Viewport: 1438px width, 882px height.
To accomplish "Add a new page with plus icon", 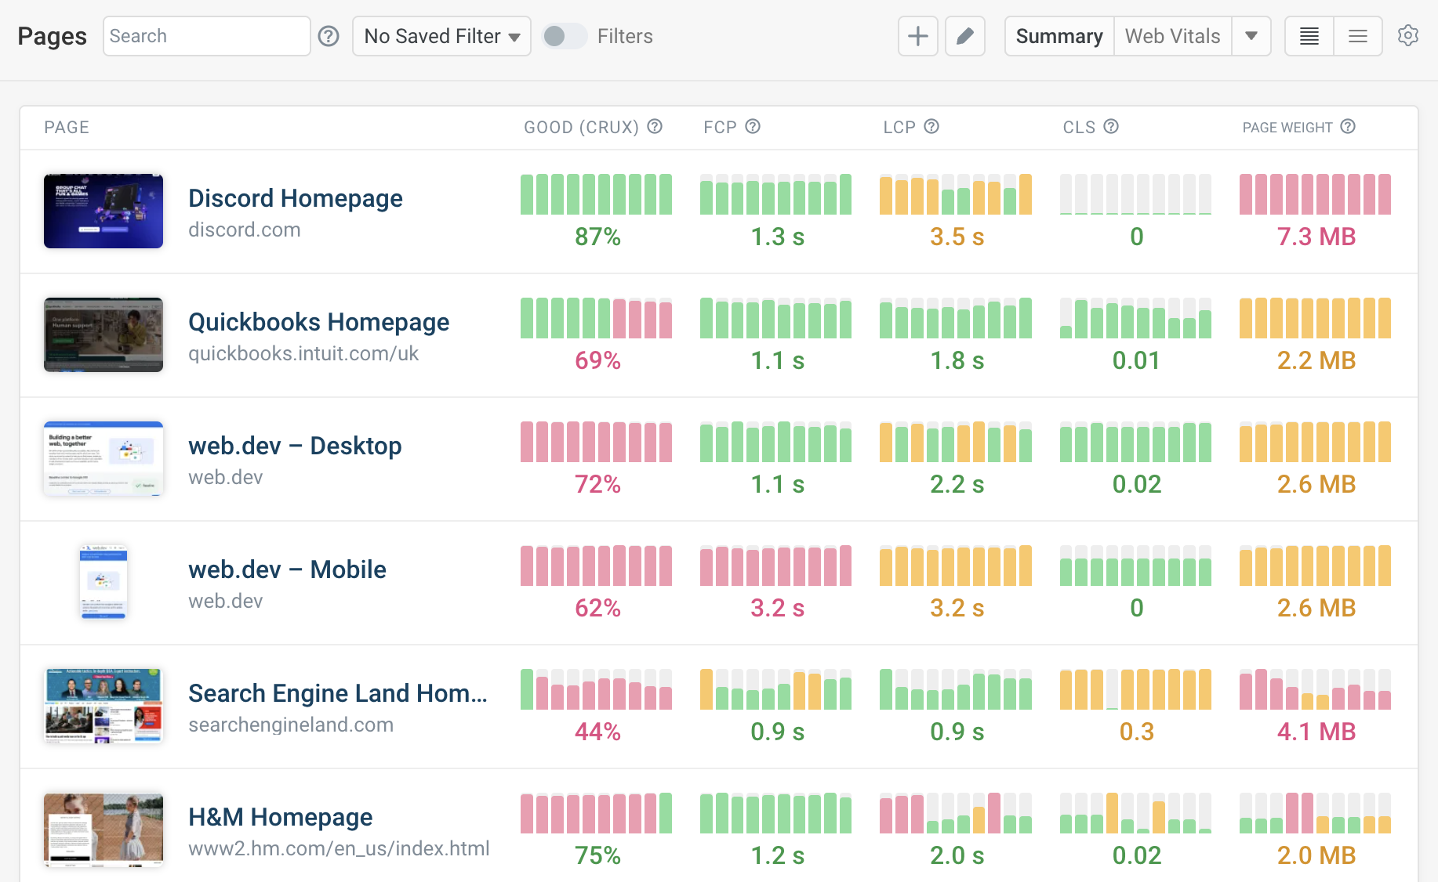I will tap(918, 36).
